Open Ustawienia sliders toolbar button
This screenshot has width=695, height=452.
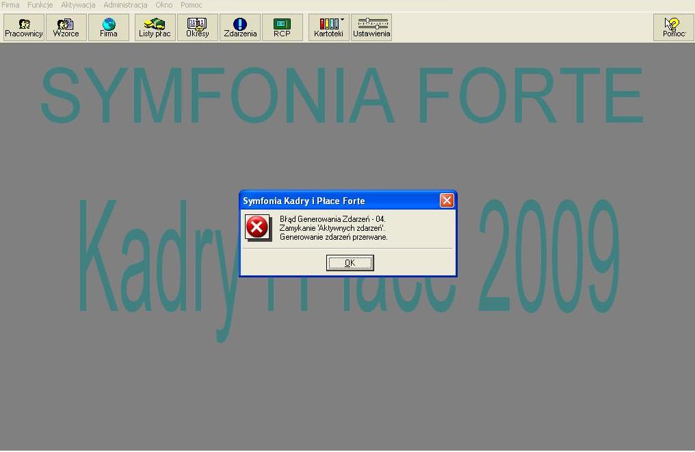pos(371,27)
